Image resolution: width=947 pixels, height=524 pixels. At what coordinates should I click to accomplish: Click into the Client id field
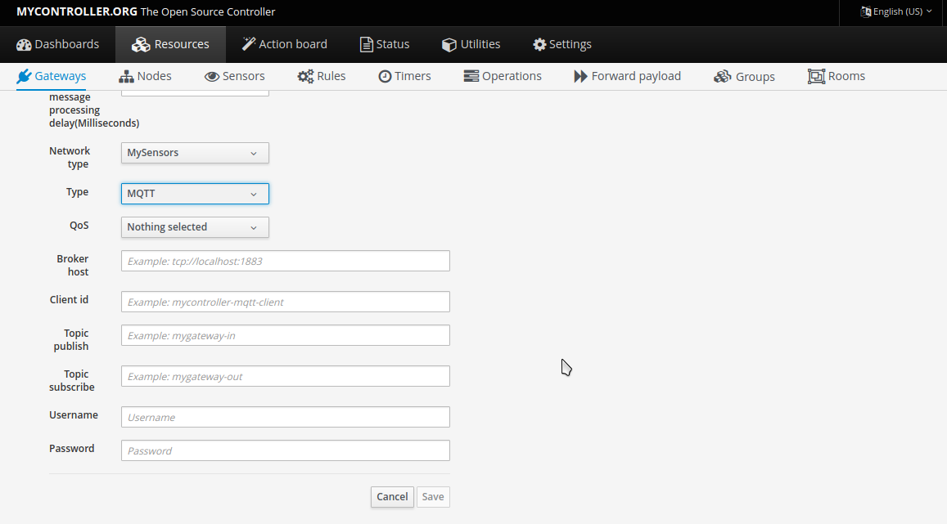[x=286, y=302]
